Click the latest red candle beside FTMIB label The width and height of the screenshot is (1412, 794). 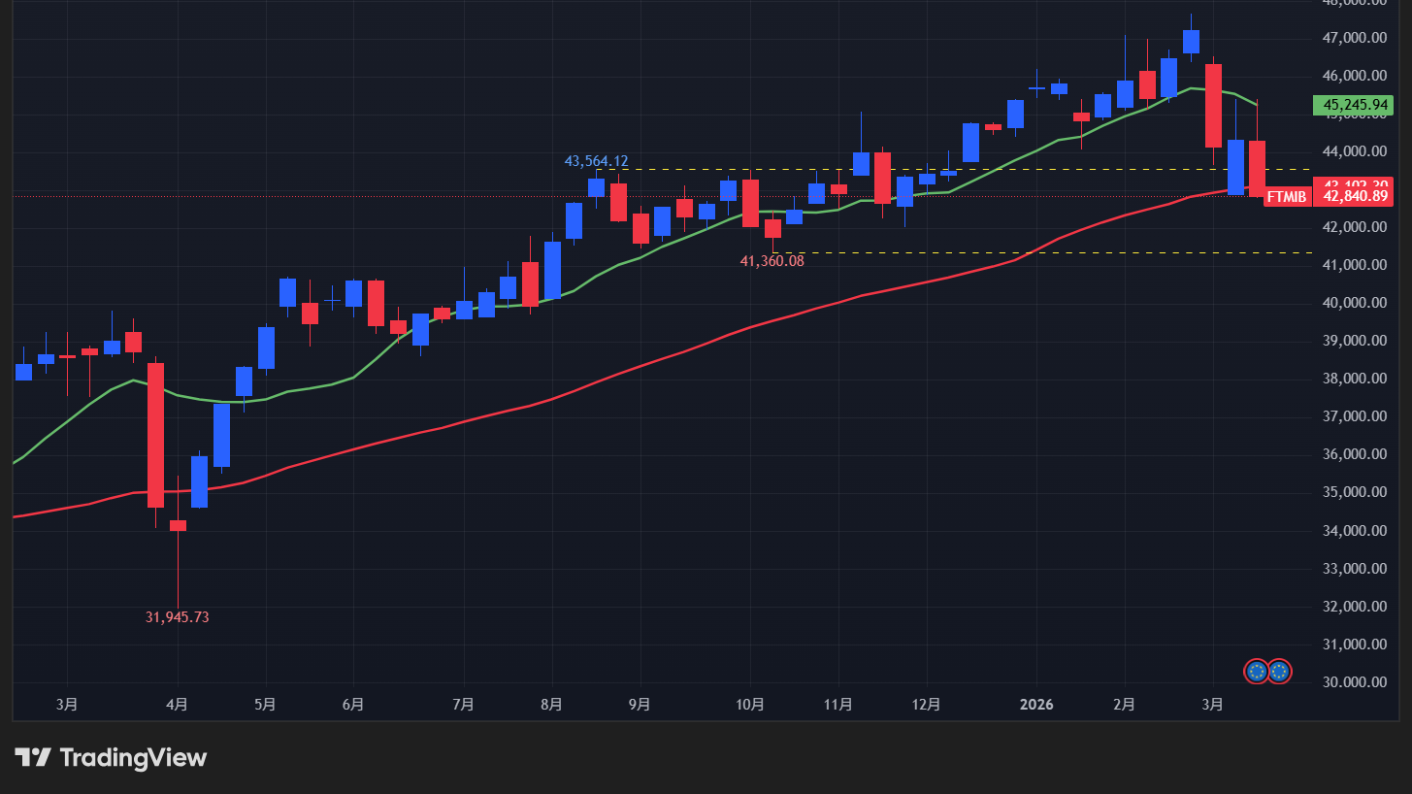[x=1257, y=169]
